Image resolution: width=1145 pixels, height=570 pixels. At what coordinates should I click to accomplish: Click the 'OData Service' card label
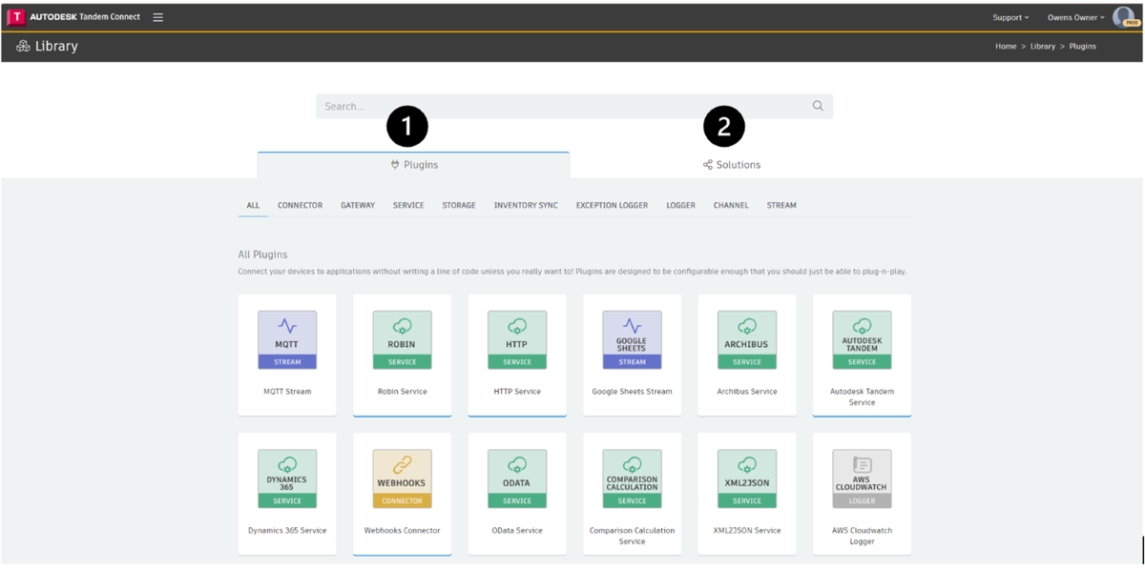pos(517,531)
